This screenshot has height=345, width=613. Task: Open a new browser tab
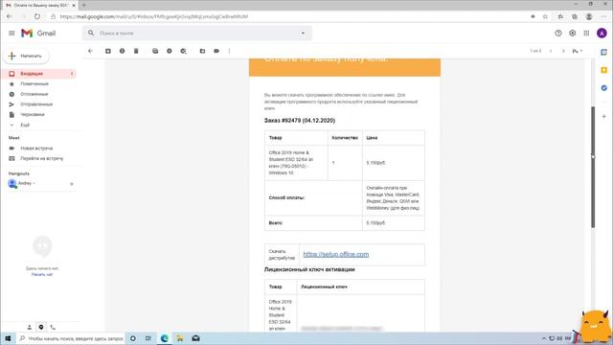[84, 5]
